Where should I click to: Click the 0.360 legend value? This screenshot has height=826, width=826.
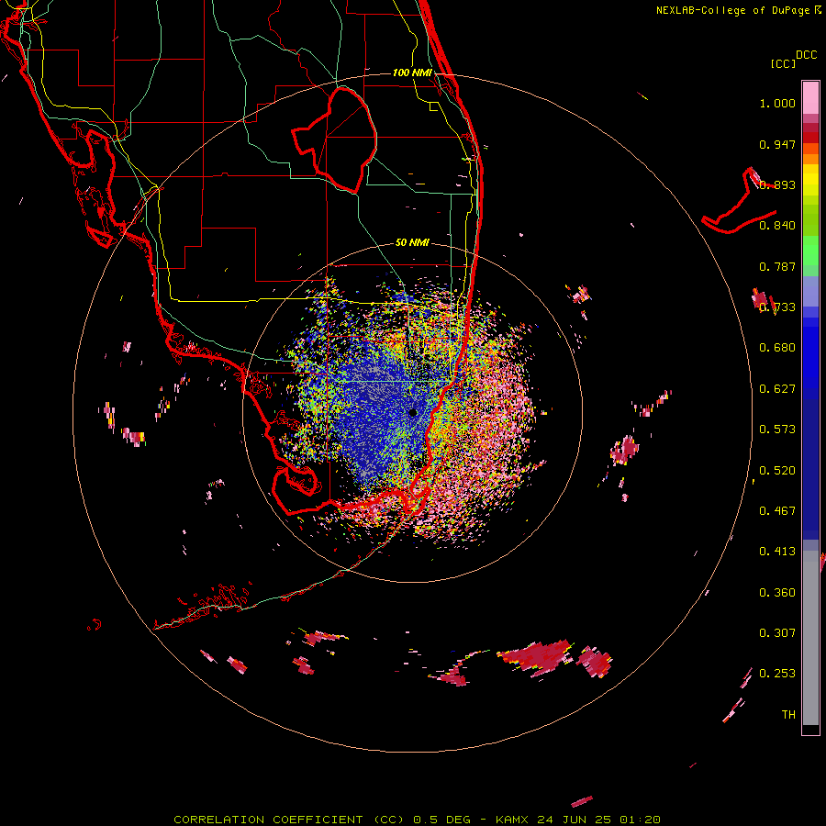[777, 593]
